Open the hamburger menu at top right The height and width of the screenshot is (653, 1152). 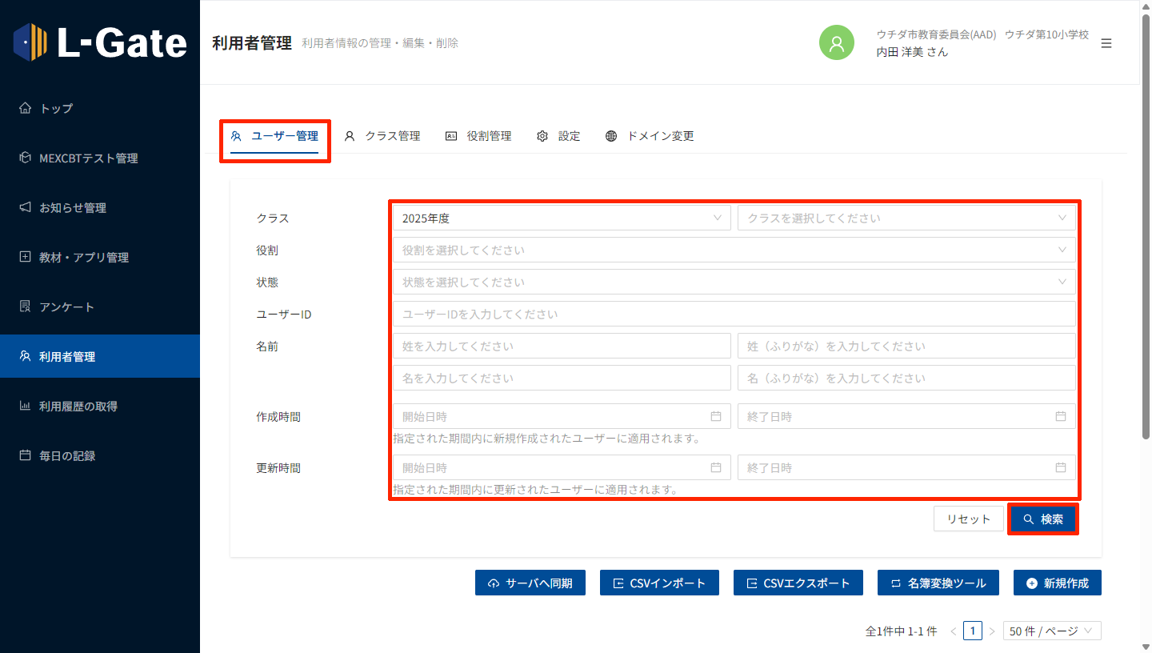(1106, 43)
